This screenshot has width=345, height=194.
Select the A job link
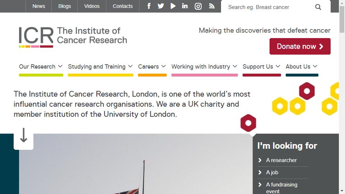pos(272,172)
